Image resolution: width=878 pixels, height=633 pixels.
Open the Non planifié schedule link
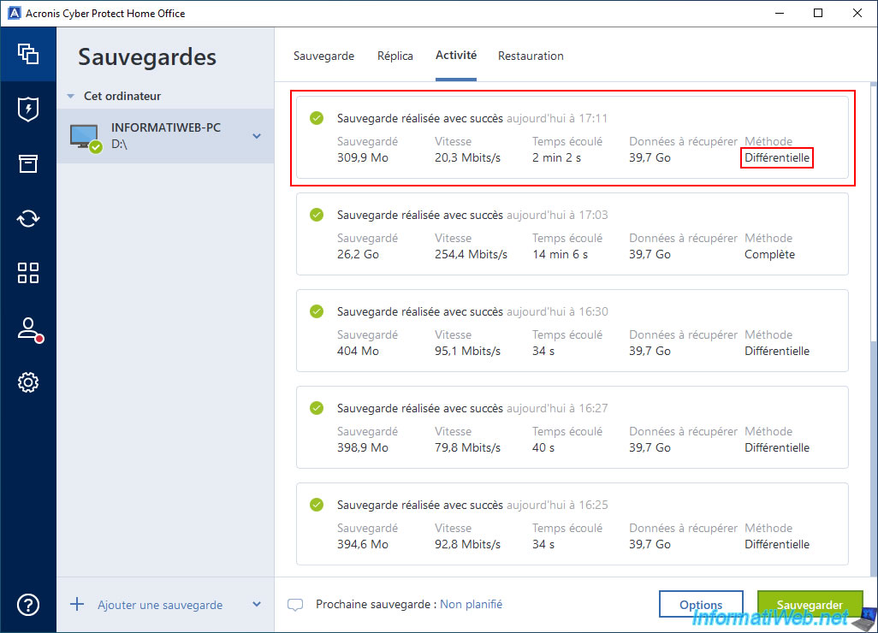point(471,605)
